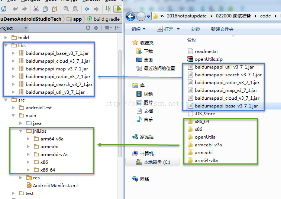Click the code segment in the address bar
Viewport: 281px width, 199px height.
pos(265,16)
